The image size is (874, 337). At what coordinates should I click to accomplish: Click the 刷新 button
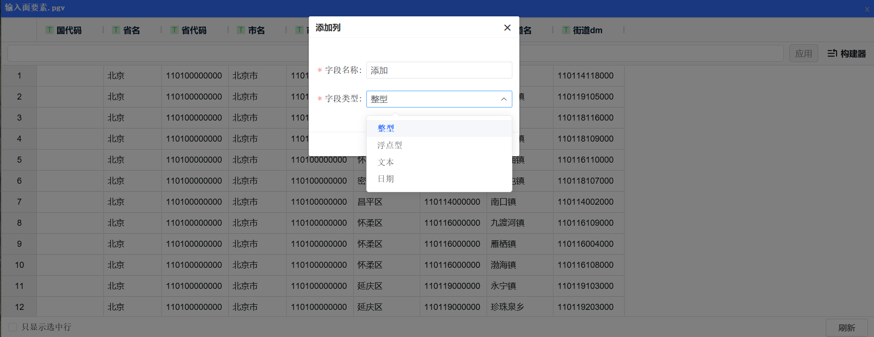coord(846,328)
